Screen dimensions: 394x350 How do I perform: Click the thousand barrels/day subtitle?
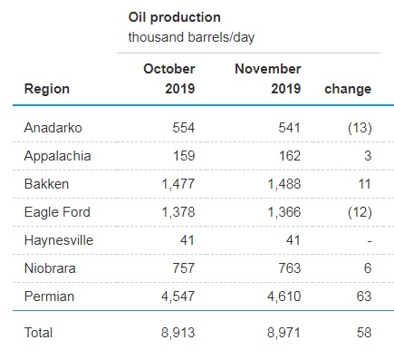[191, 37]
